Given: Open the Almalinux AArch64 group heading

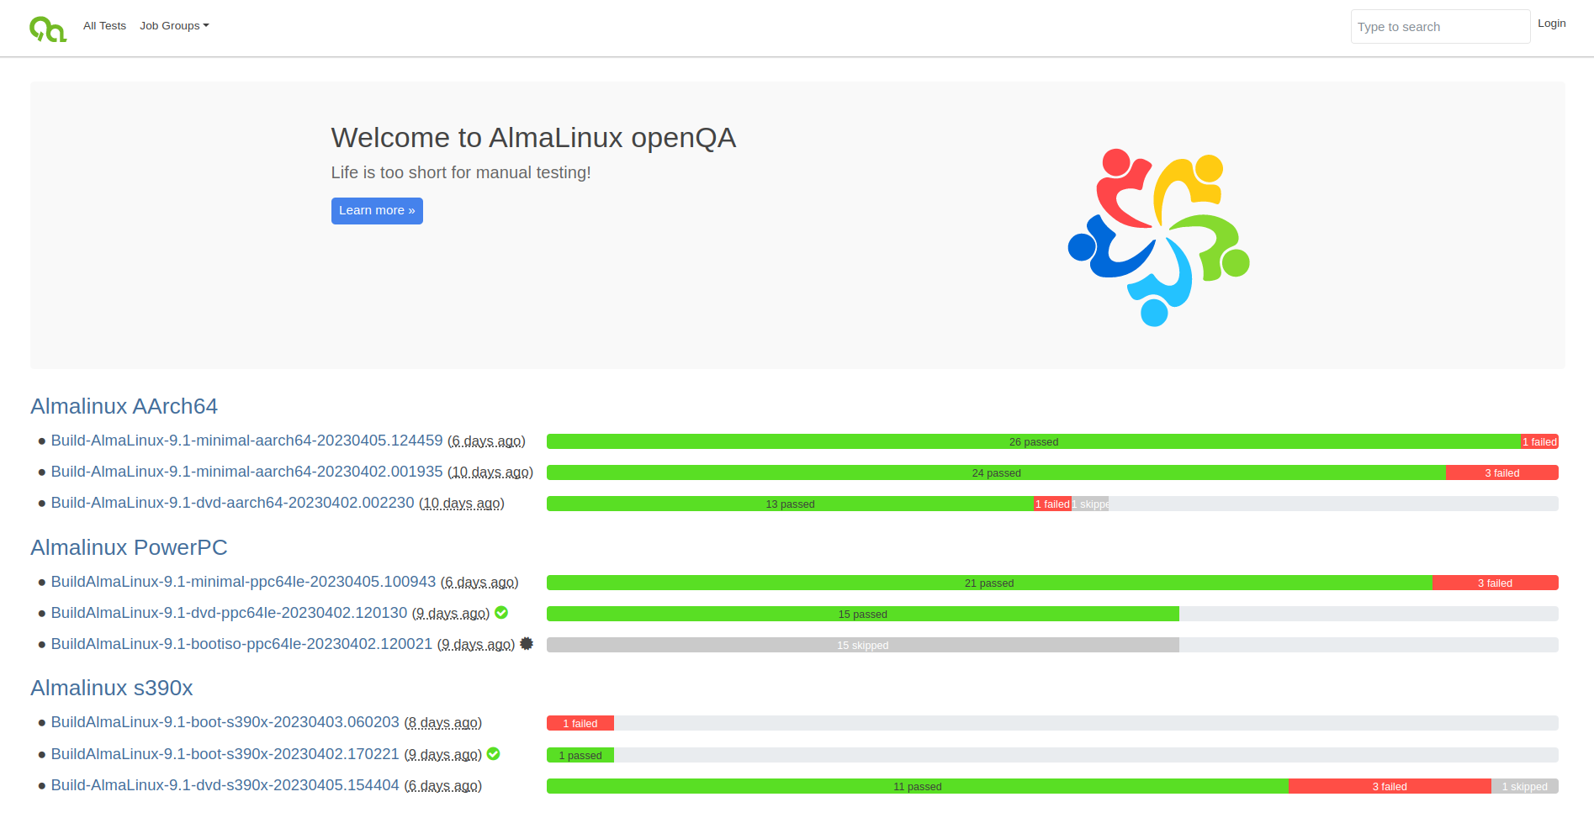Looking at the screenshot, I should [124, 406].
